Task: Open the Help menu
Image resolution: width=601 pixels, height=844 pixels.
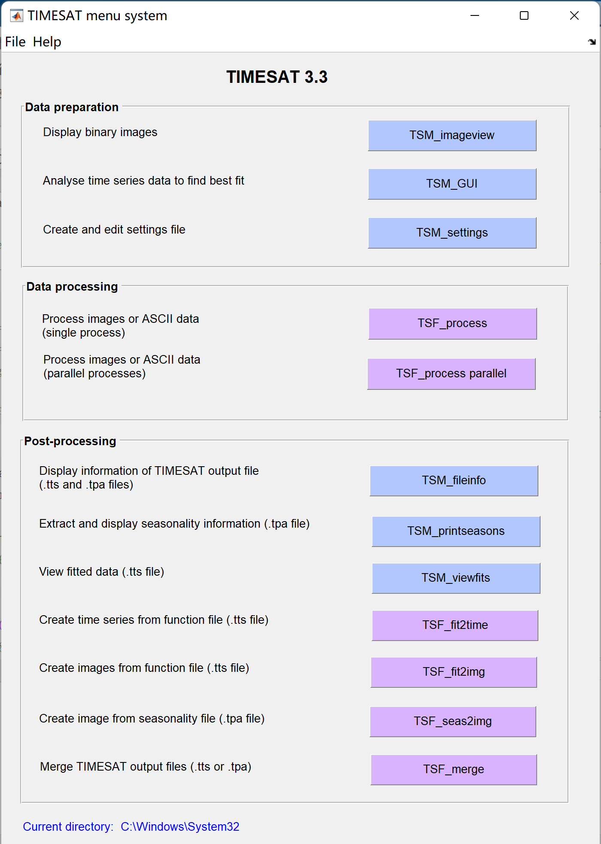Action: point(47,42)
